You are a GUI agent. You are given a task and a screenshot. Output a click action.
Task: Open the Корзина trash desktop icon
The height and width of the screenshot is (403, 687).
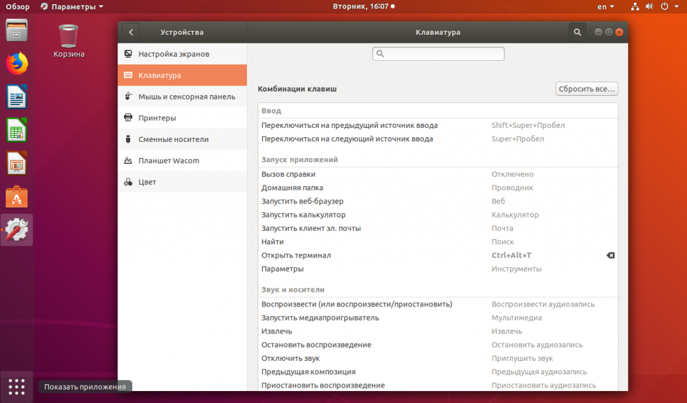(x=69, y=42)
